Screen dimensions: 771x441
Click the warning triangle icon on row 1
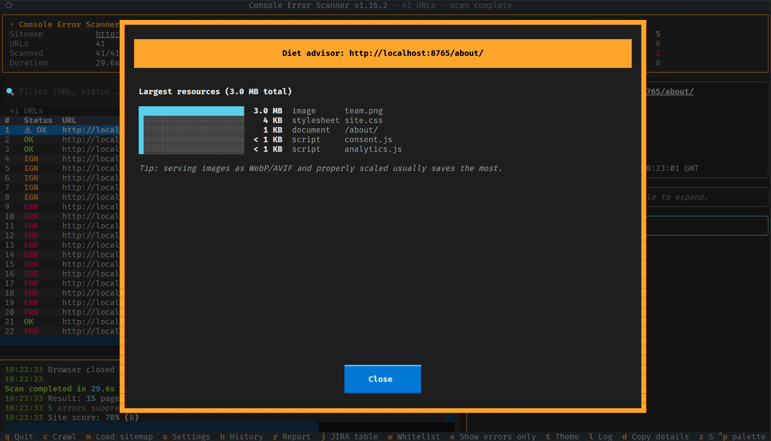coord(28,130)
